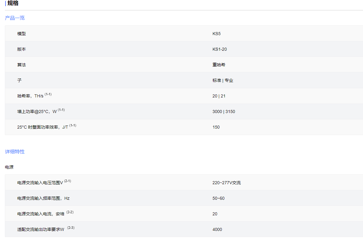363x241 pixels.
Task: Open footnote (1-1) after 壁面功率效率 J/T
Action: (x=73, y=126)
